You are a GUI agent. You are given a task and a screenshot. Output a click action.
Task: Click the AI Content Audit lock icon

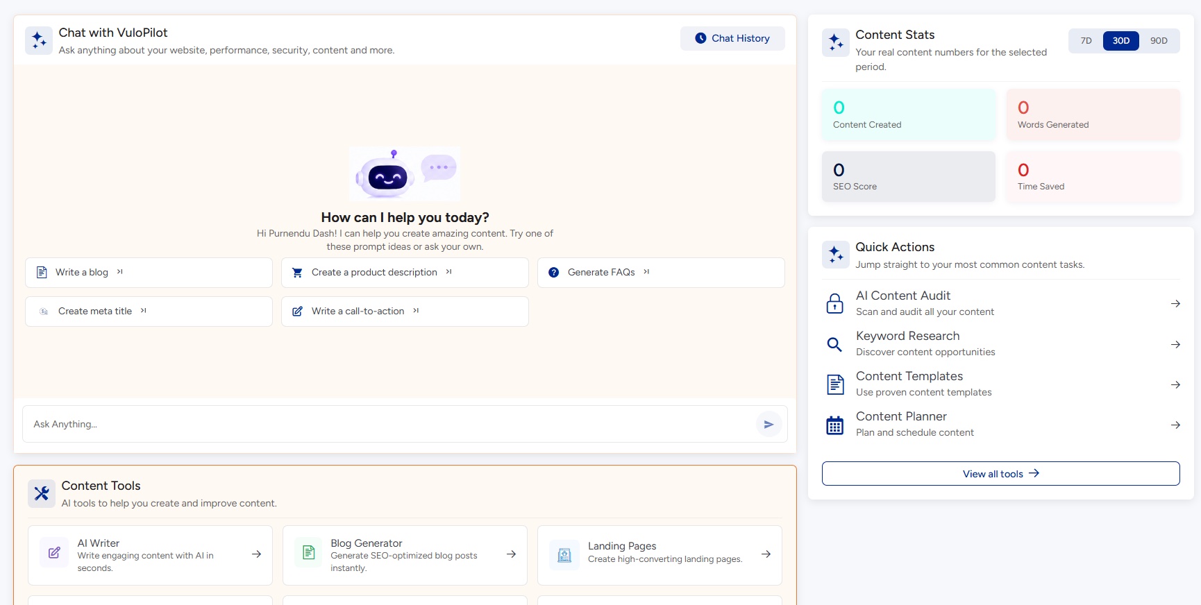834,304
